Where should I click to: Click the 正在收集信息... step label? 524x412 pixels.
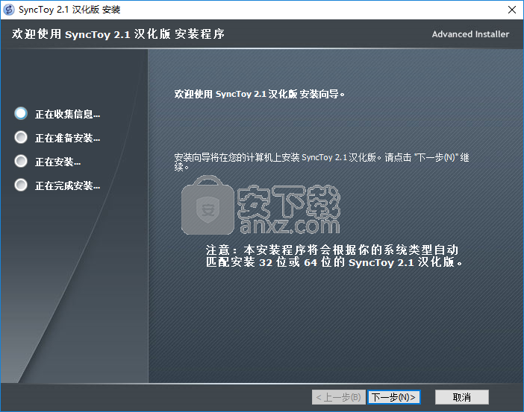coord(67,115)
